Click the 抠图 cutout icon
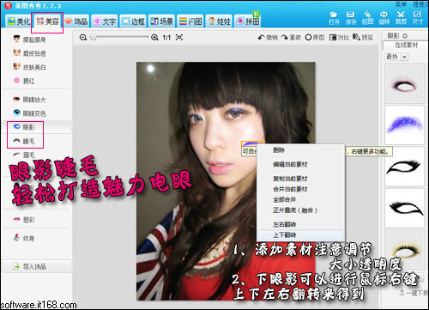This screenshot has width=429, height=310. click(367, 18)
